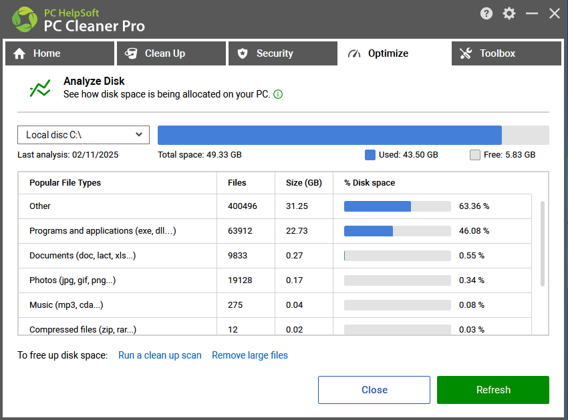Click the wrench icon on Toolbox tab
This screenshot has width=568, height=420.
[x=466, y=53]
